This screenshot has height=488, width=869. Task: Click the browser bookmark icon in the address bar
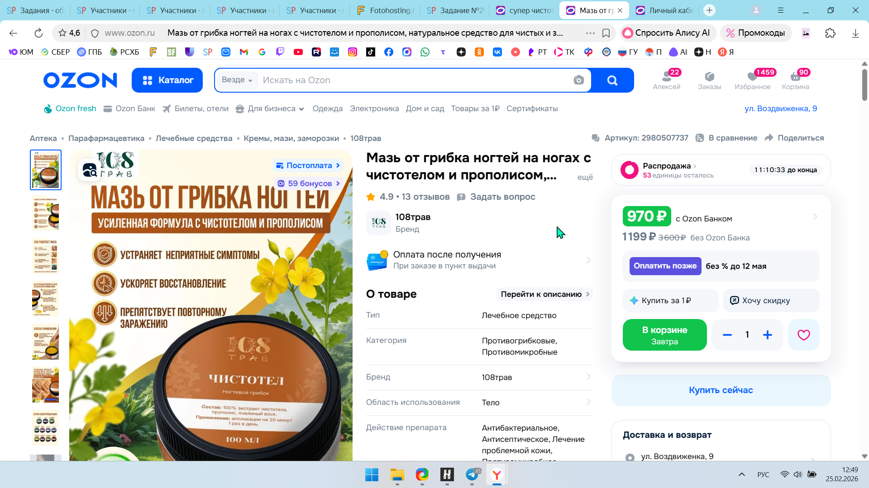pos(606,33)
